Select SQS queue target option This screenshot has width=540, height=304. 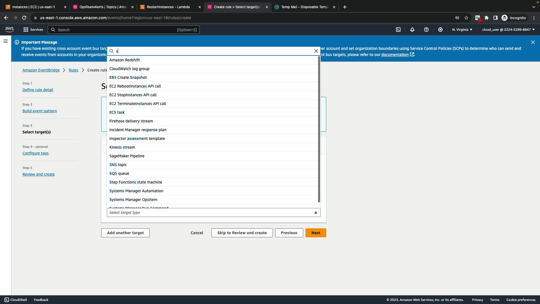pyautogui.click(x=119, y=173)
